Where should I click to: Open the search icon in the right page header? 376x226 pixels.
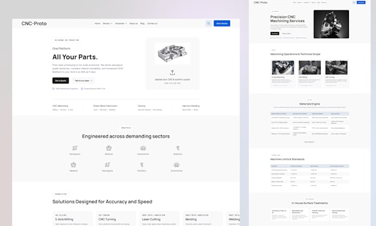click(354, 2)
